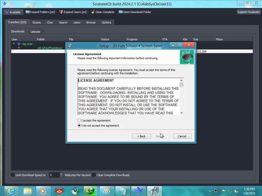Image resolution: width=262 pixels, height=196 pixels.
Task: Click the disabled Next button in Setup
Action: pos(160,136)
